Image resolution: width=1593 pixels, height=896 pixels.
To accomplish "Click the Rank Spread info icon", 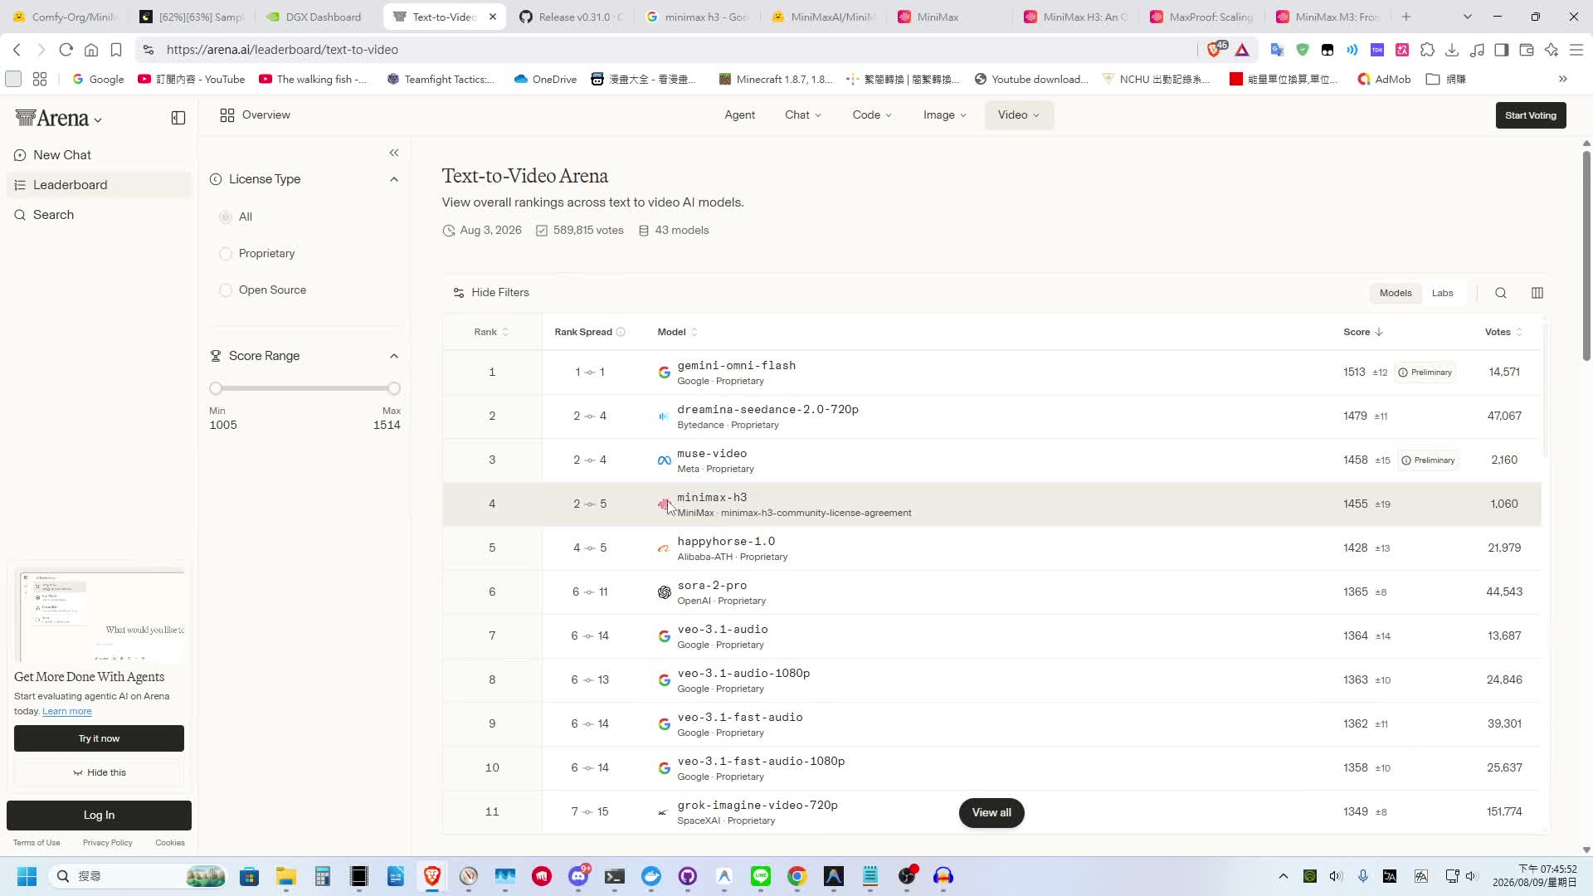I will point(621,332).
